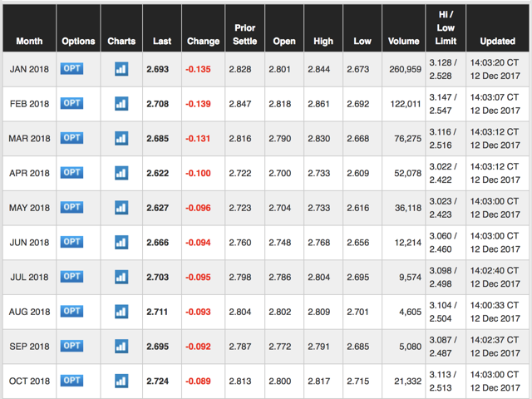This screenshot has height=399, width=532.
Task: Click the volume value 76,275
Action: point(408,139)
